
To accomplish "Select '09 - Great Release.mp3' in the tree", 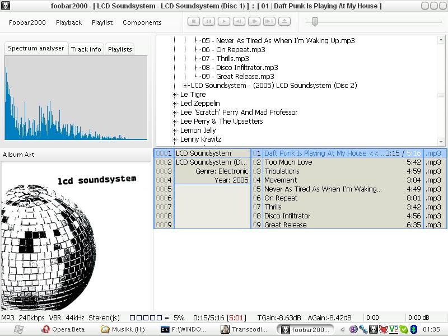I will tap(237, 76).
